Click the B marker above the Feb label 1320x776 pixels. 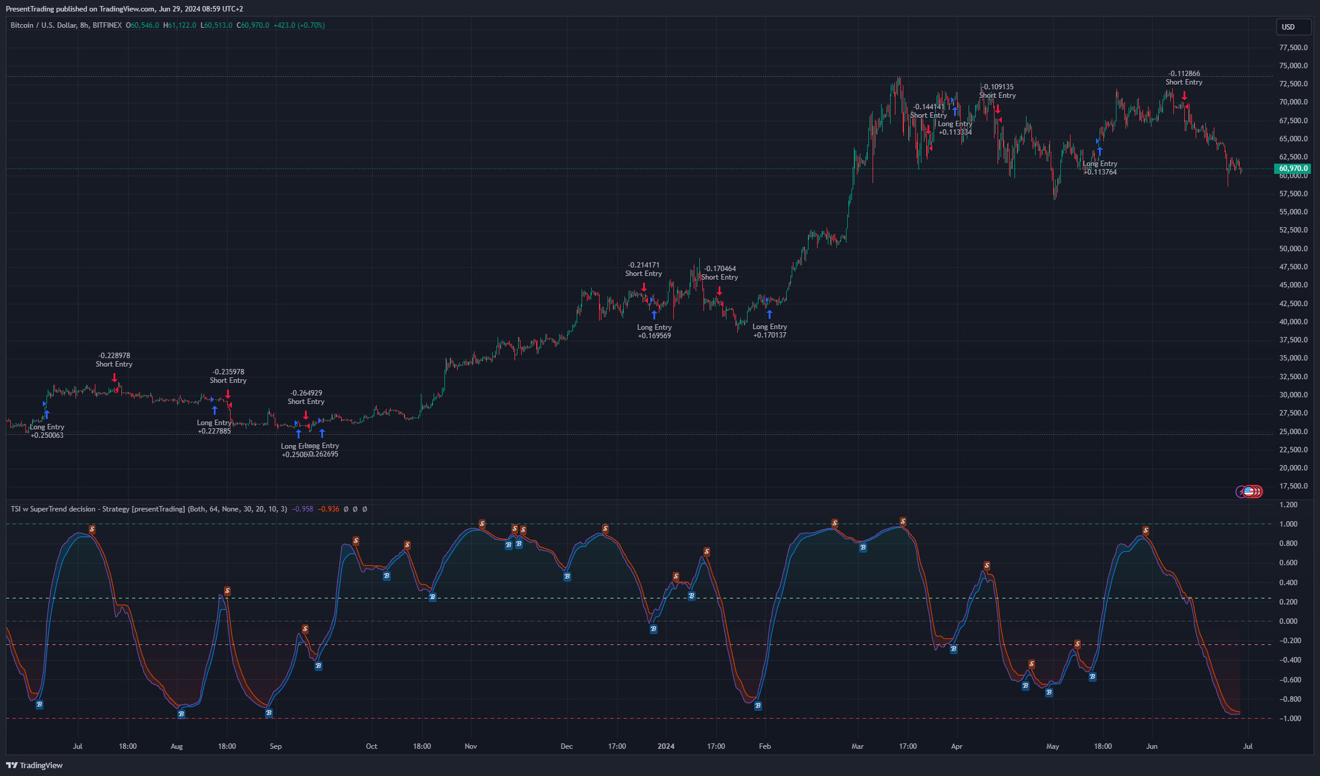(758, 706)
